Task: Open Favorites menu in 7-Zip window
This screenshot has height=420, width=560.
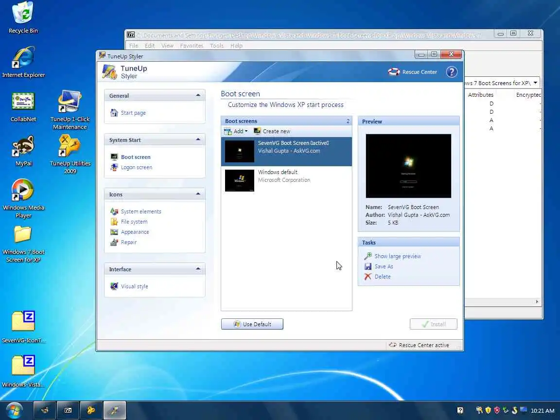Action: tap(192, 46)
